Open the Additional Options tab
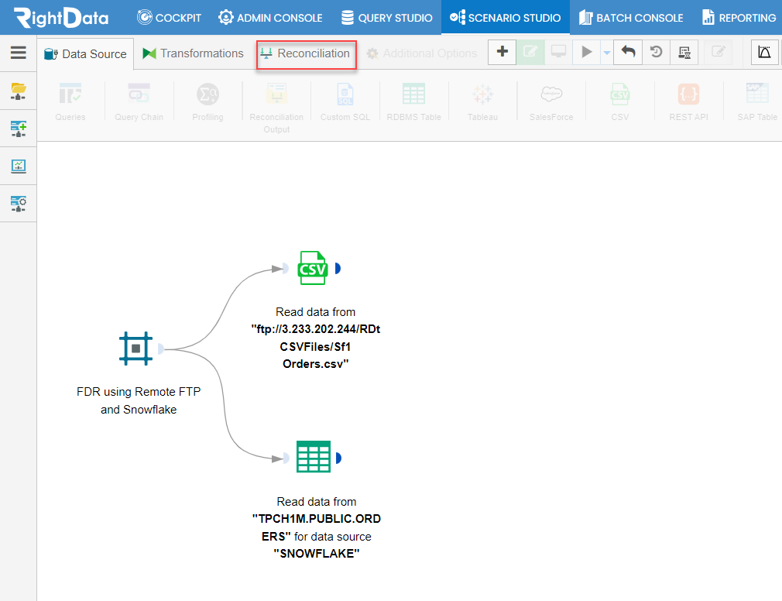782x601 pixels. pyautogui.click(x=422, y=53)
